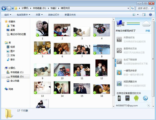The width and height of the screenshot is (156, 120).
Task: Click the 找回误删文件 recycle bin icon
Action: 119,83
